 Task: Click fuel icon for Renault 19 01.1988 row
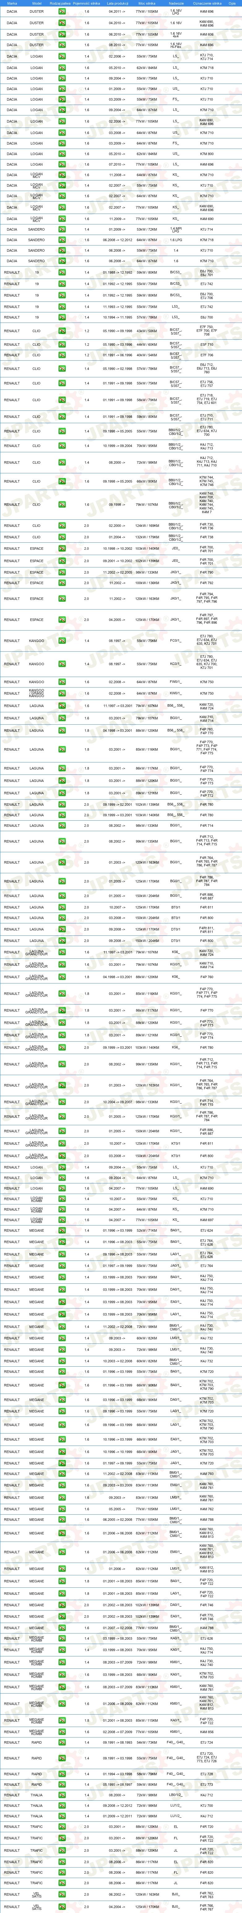[x=62, y=272]
